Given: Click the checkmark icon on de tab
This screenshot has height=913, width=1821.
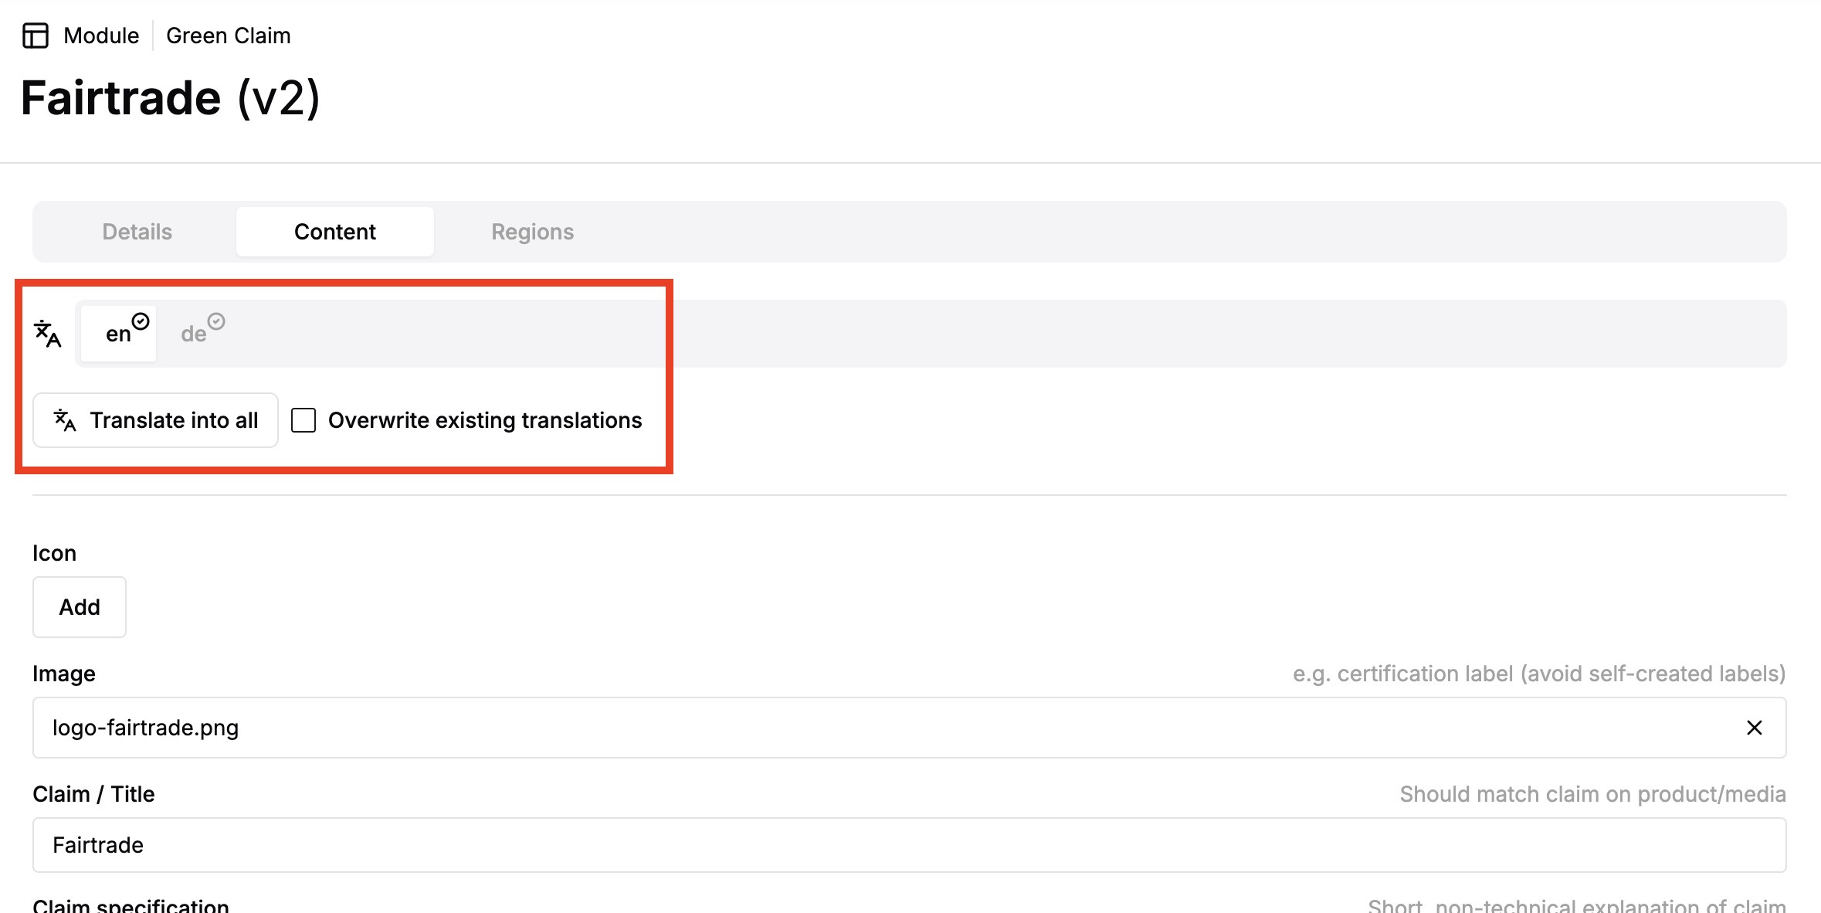Looking at the screenshot, I should point(216,321).
